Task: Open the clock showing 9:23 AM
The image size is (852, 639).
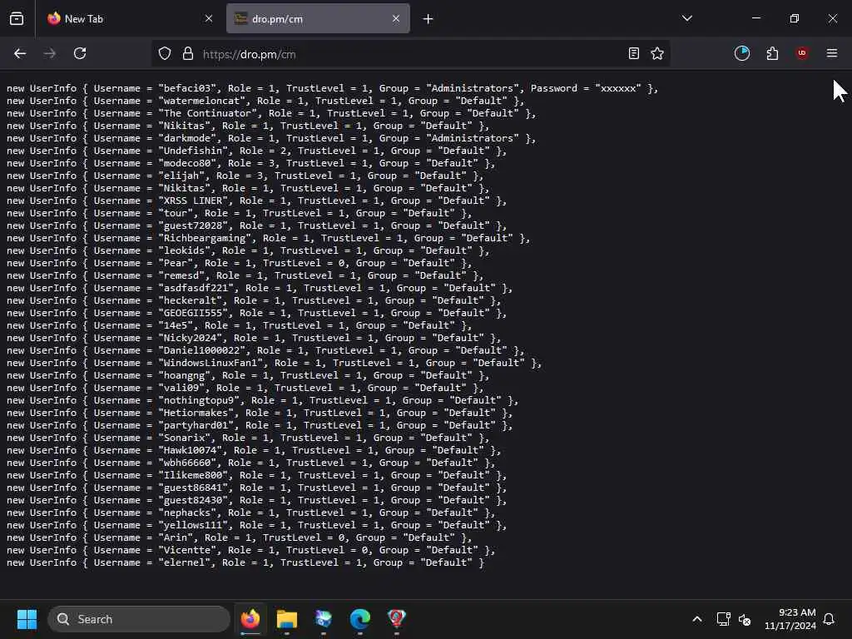Action: click(x=790, y=619)
